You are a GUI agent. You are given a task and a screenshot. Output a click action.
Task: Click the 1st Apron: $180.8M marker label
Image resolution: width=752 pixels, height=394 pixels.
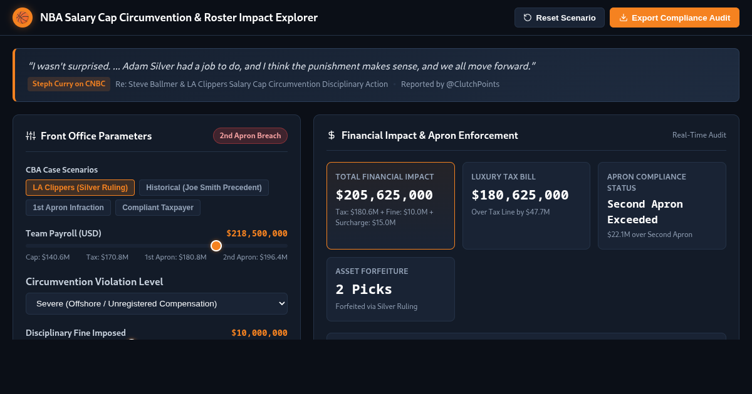[x=175, y=257]
